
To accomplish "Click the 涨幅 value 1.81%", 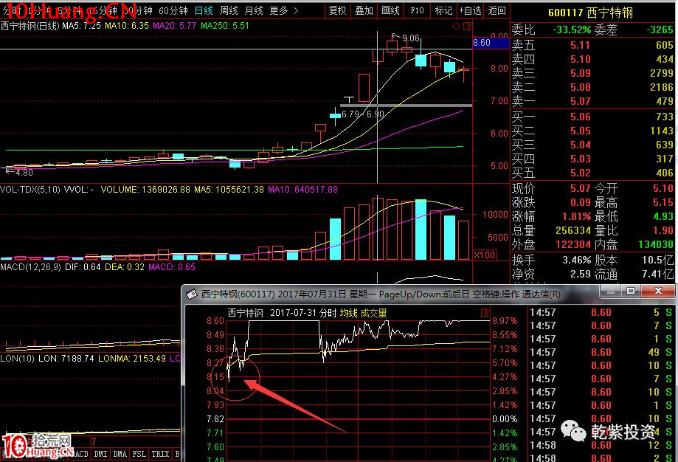I will point(576,216).
